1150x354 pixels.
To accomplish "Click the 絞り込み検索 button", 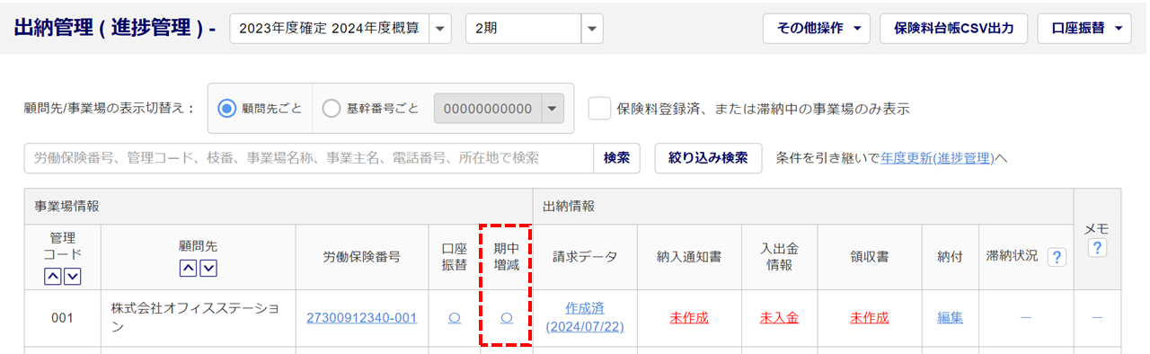I will coord(708,157).
